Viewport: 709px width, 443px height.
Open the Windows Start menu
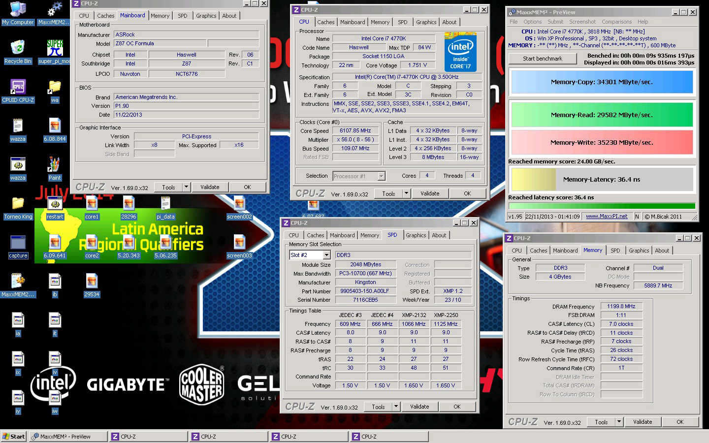14,437
